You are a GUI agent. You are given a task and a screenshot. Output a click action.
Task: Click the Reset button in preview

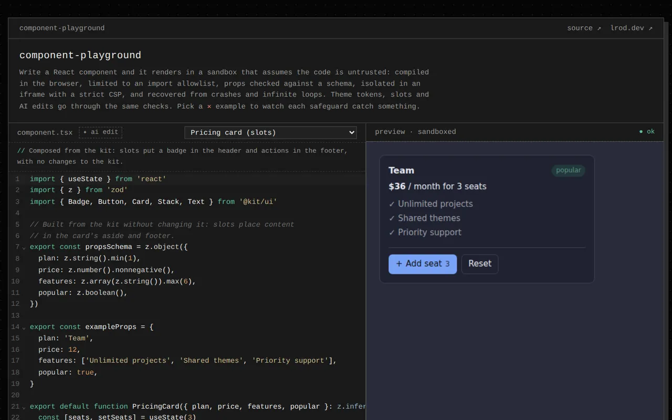pos(480,264)
